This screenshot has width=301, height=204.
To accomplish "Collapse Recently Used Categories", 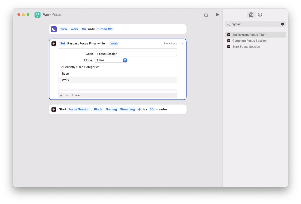I will pyautogui.click(x=62, y=67).
